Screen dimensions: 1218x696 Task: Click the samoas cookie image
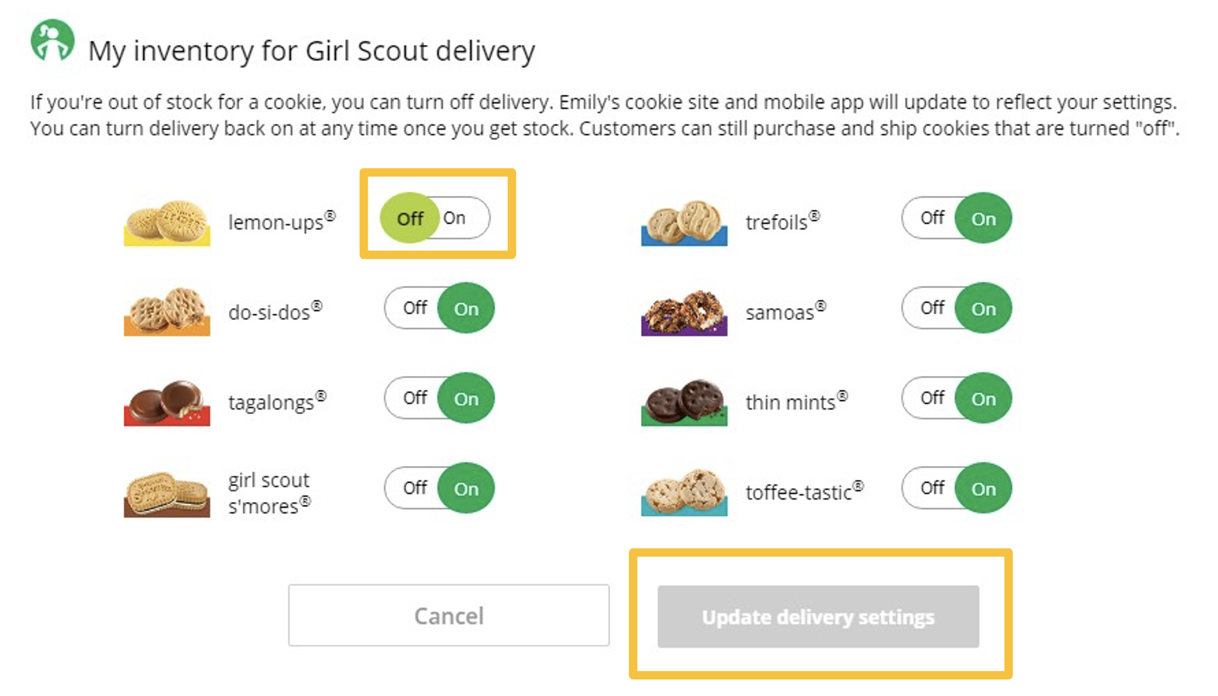(x=683, y=309)
